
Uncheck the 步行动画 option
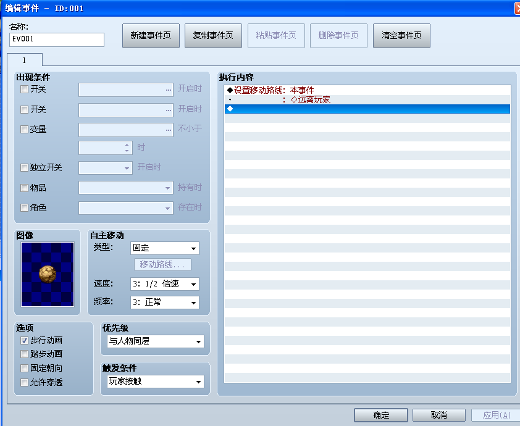tap(24, 340)
